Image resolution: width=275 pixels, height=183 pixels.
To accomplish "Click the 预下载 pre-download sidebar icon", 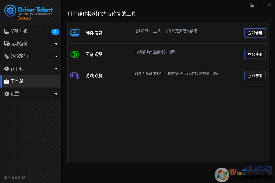I will (x=6, y=69).
